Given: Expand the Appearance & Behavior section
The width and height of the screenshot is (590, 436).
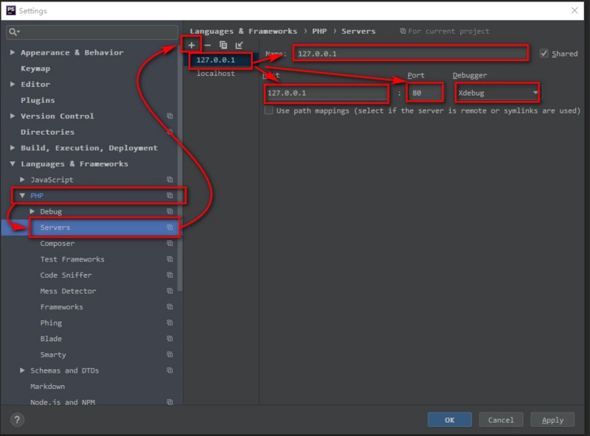Looking at the screenshot, I should pyautogui.click(x=13, y=53).
